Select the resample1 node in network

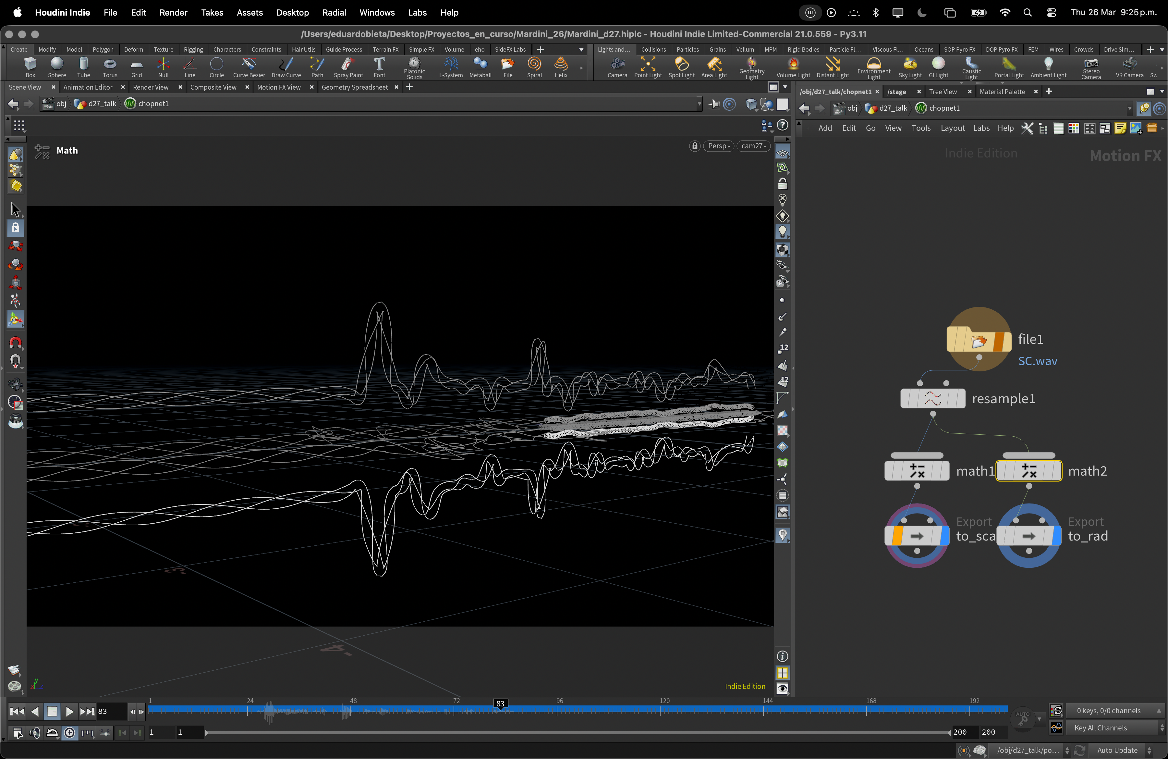click(932, 398)
